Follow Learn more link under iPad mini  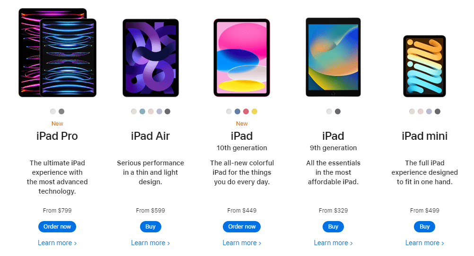click(x=424, y=243)
